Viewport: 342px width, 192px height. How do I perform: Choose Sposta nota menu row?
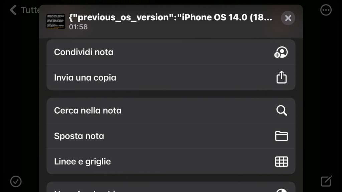(171, 136)
